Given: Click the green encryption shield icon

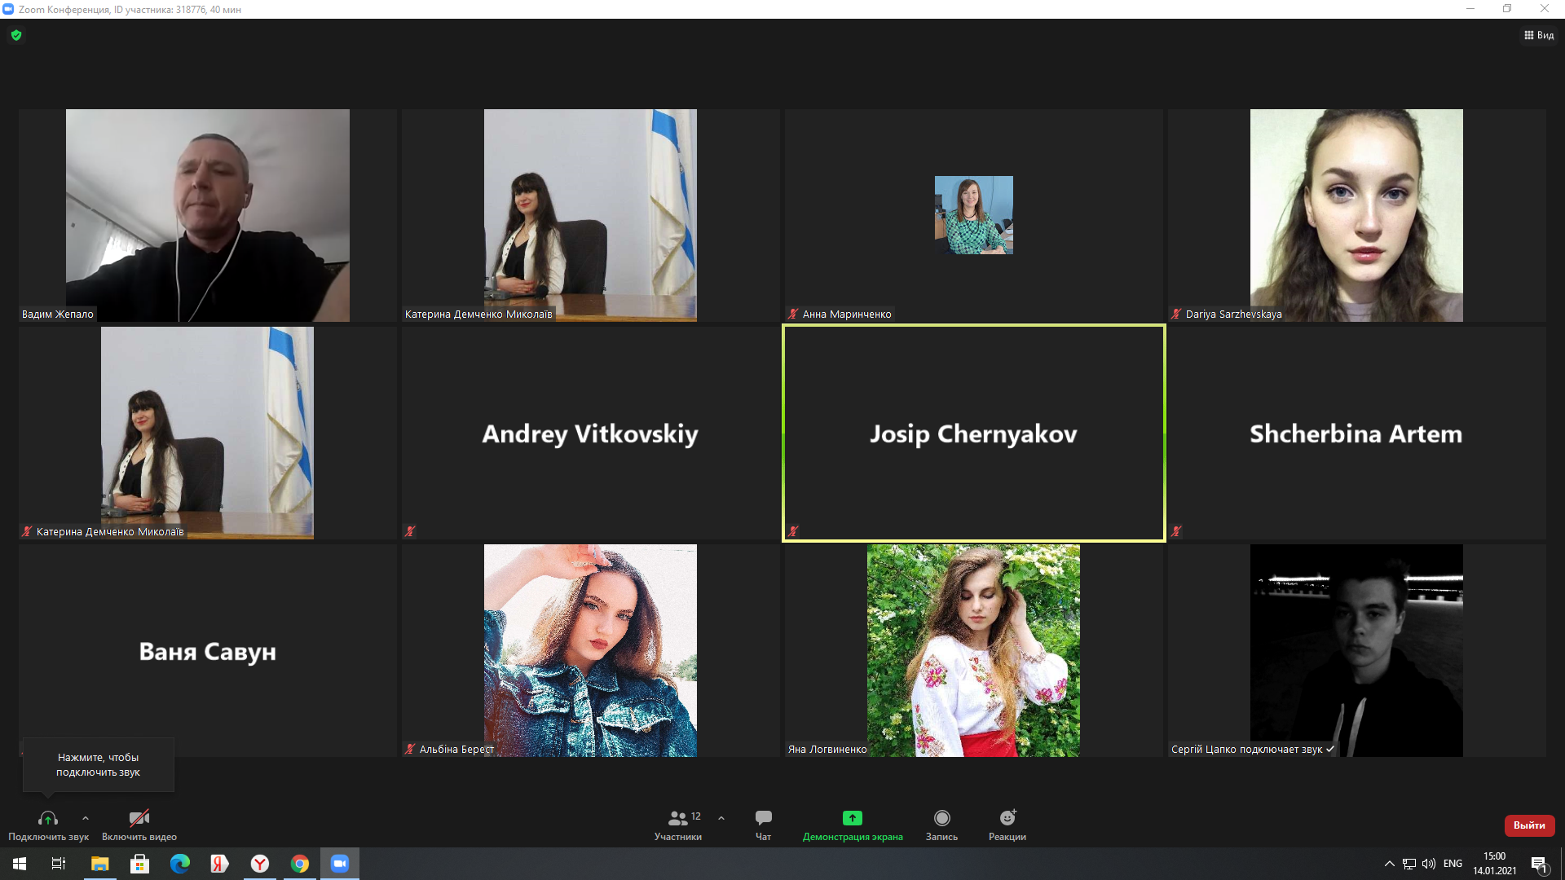Looking at the screenshot, I should (16, 35).
